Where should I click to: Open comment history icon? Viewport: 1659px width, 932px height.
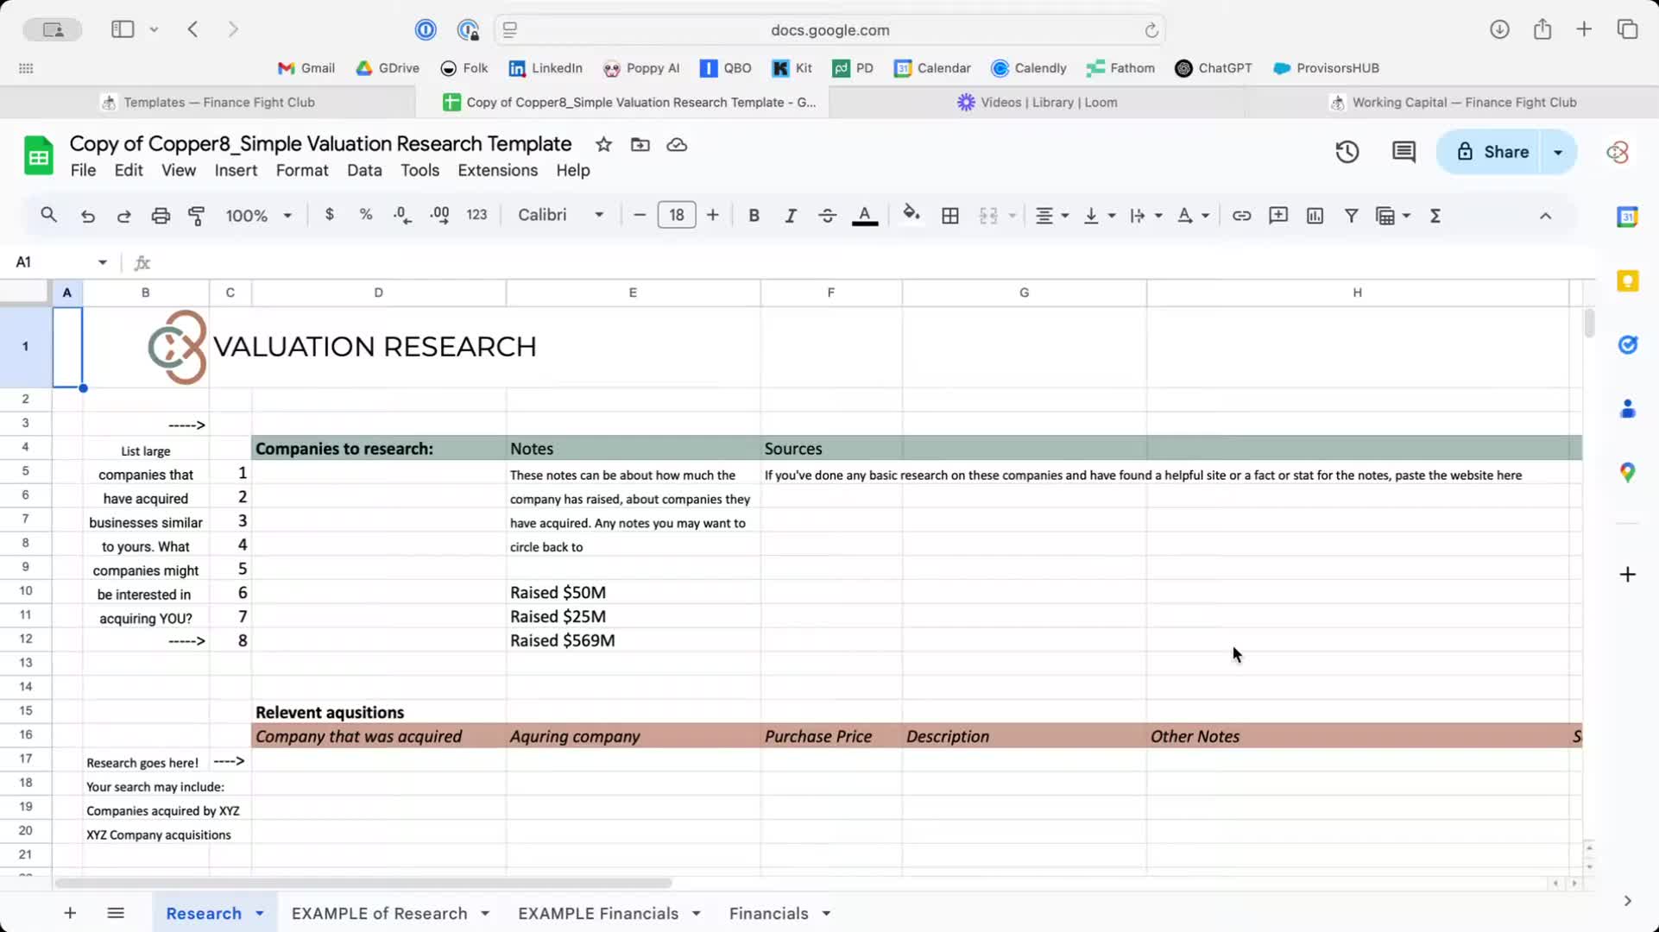(x=1404, y=153)
